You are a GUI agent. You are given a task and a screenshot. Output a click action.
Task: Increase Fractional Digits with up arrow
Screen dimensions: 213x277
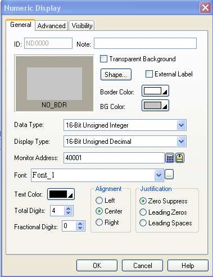point(80,224)
